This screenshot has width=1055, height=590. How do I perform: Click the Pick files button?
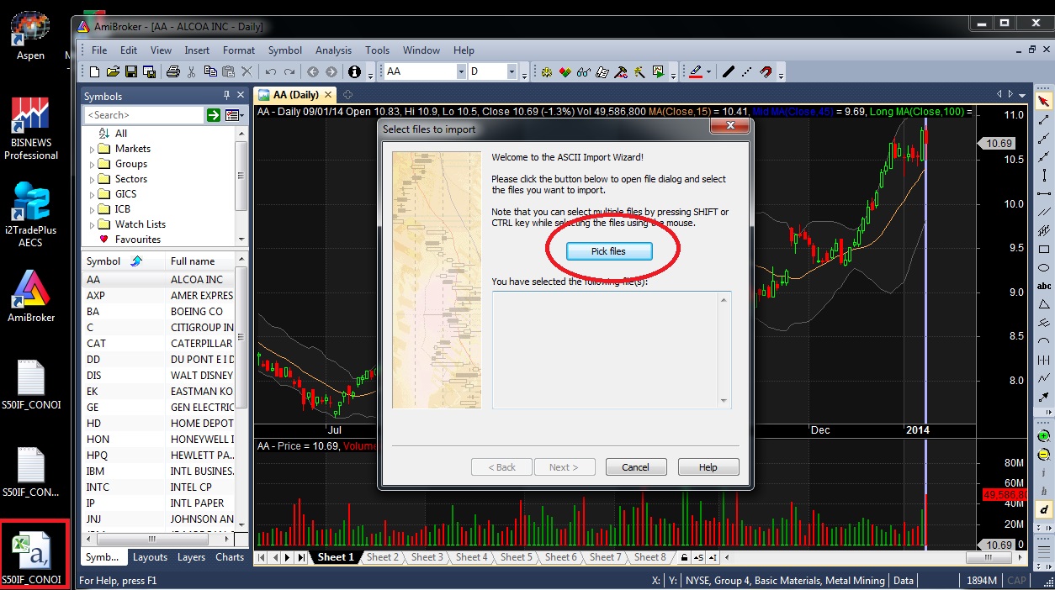tap(608, 251)
